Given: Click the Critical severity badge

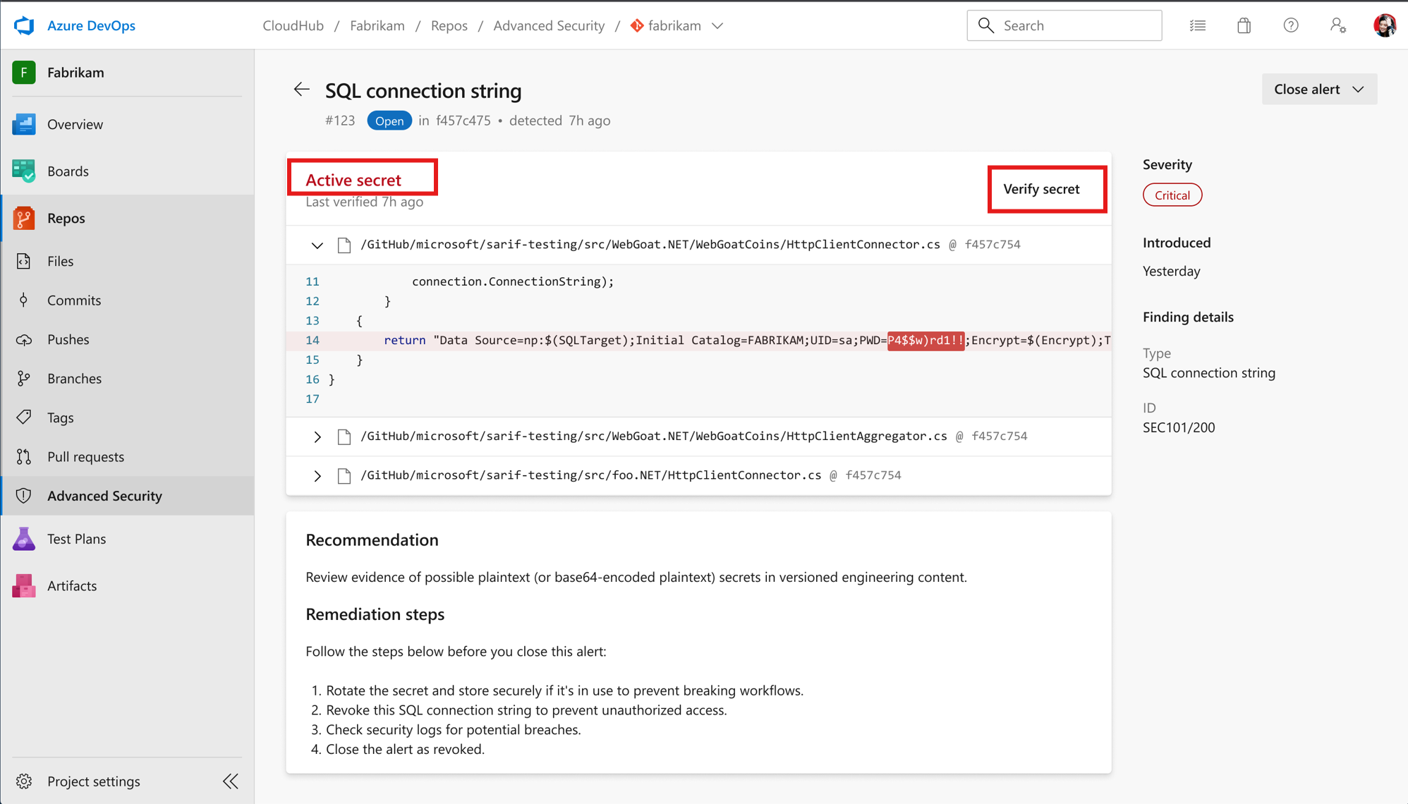Looking at the screenshot, I should [1172, 195].
